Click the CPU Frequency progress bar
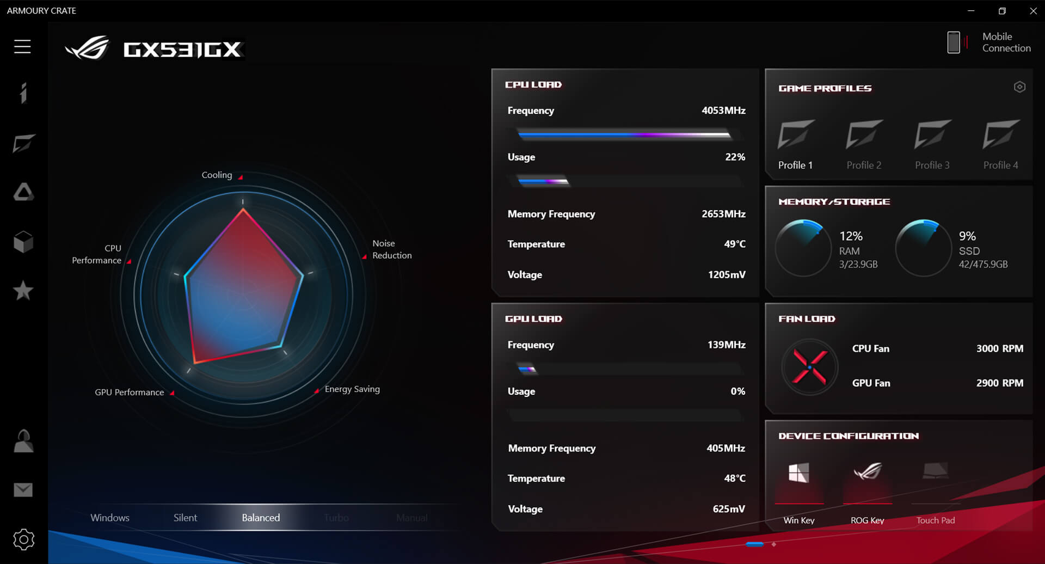 coord(625,134)
